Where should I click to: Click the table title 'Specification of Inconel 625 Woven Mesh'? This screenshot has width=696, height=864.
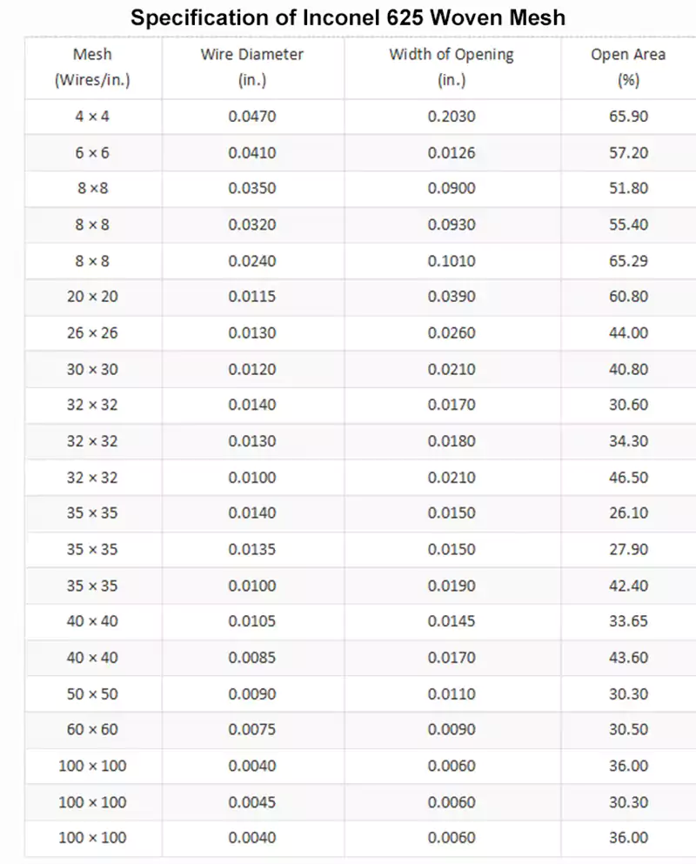tap(348, 17)
